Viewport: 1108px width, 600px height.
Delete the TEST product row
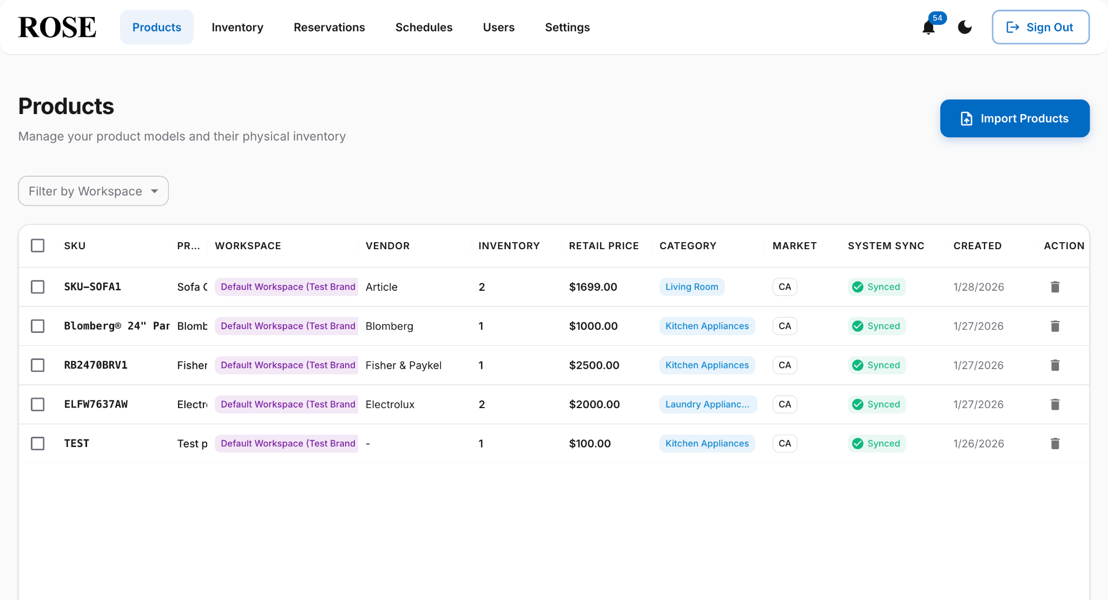pos(1054,443)
